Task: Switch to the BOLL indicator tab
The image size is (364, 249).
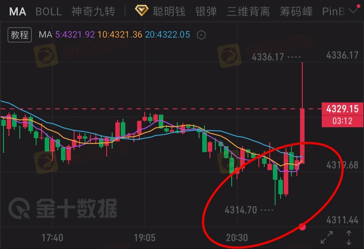Action: point(49,12)
